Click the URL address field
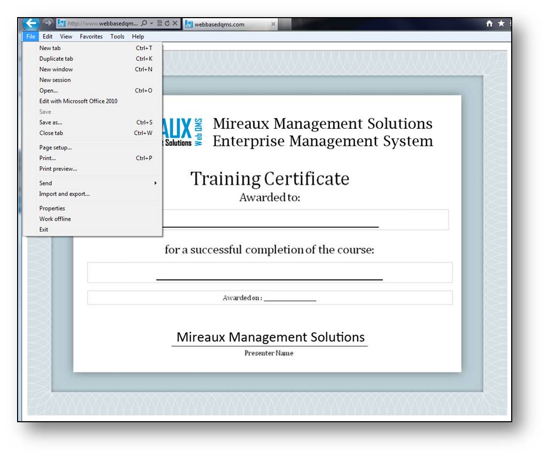The image size is (547, 457). (x=103, y=24)
